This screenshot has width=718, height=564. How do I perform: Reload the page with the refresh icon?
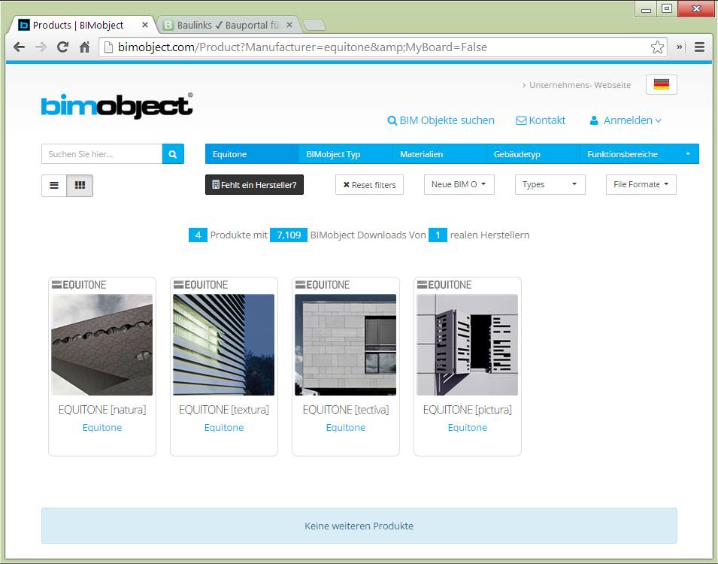click(x=62, y=47)
